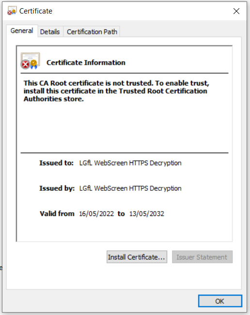This screenshot has width=250, height=315.
Task: Click the Certificate window title text
Action: tap(36, 11)
